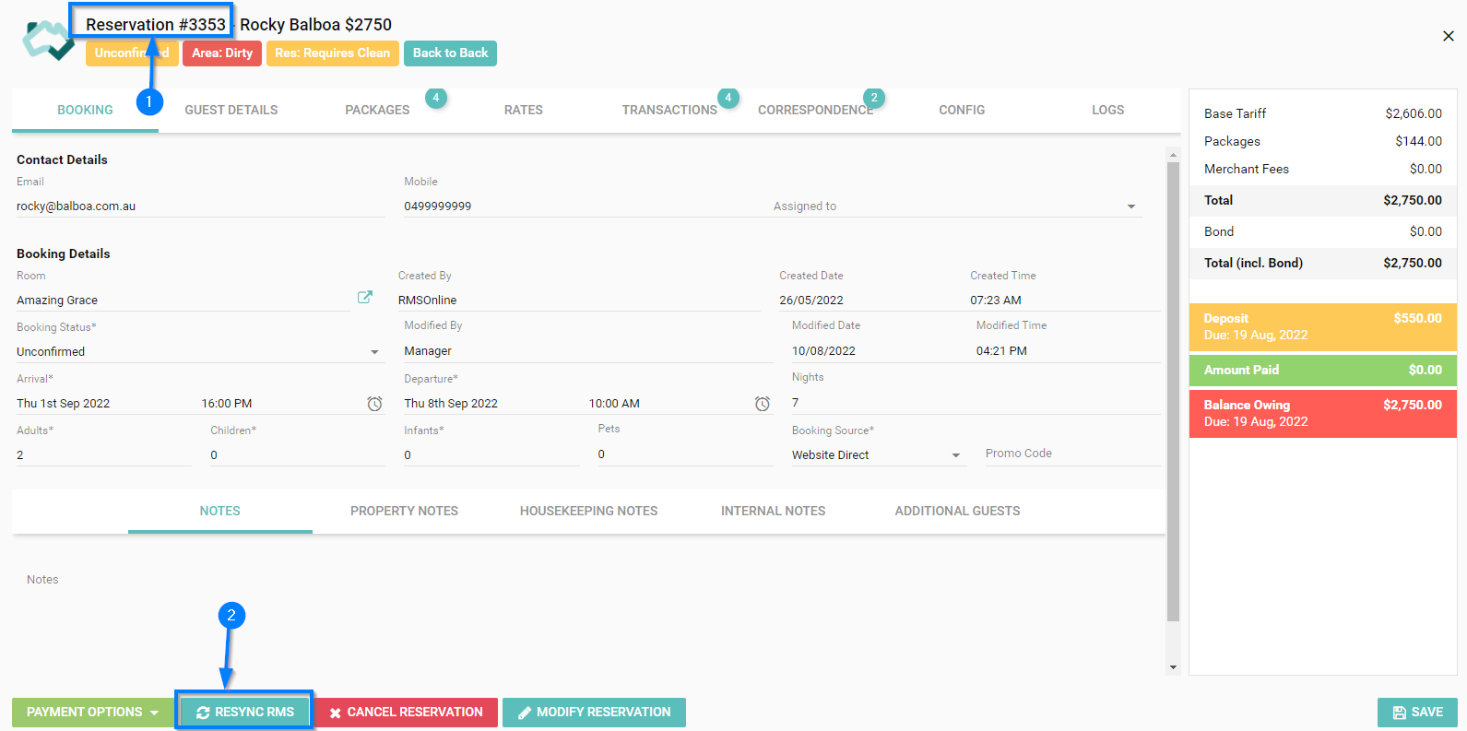Click the departure time clock icon
The image size is (1467, 731).
tap(763, 404)
